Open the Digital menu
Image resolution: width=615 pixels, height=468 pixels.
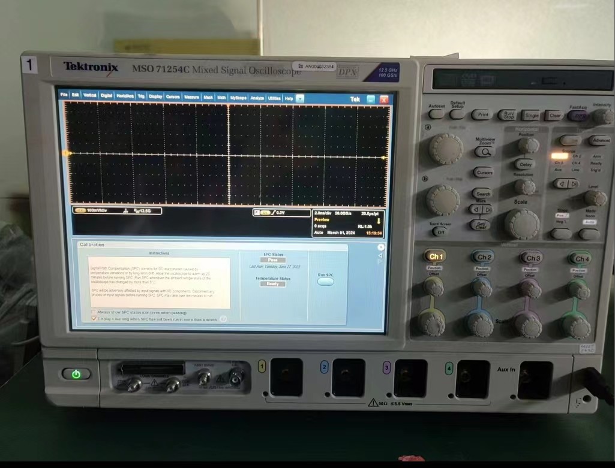(106, 95)
